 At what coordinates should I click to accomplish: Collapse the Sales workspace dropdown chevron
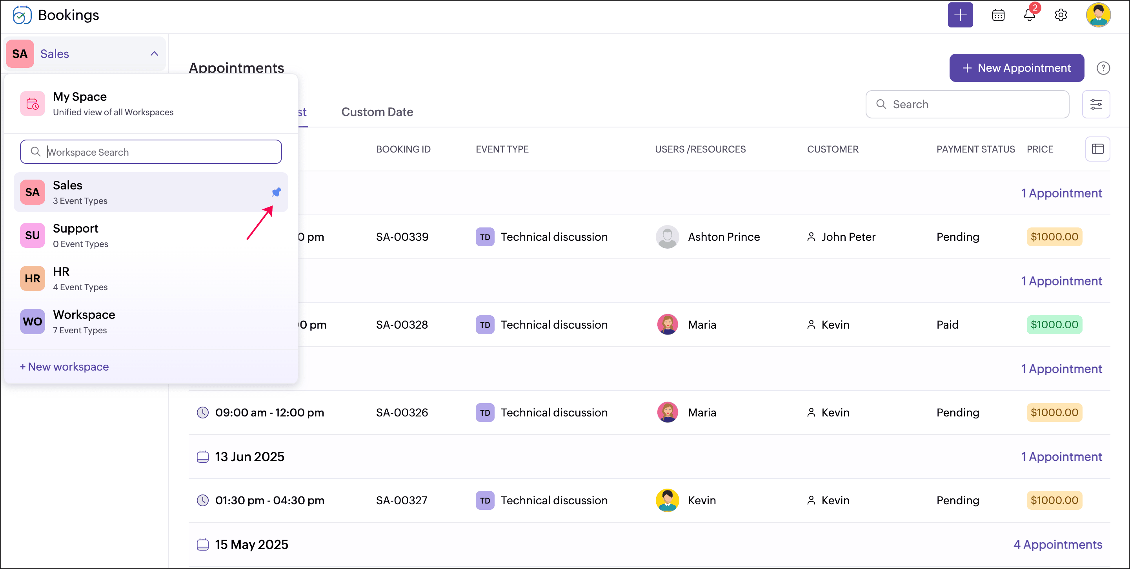click(154, 53)
